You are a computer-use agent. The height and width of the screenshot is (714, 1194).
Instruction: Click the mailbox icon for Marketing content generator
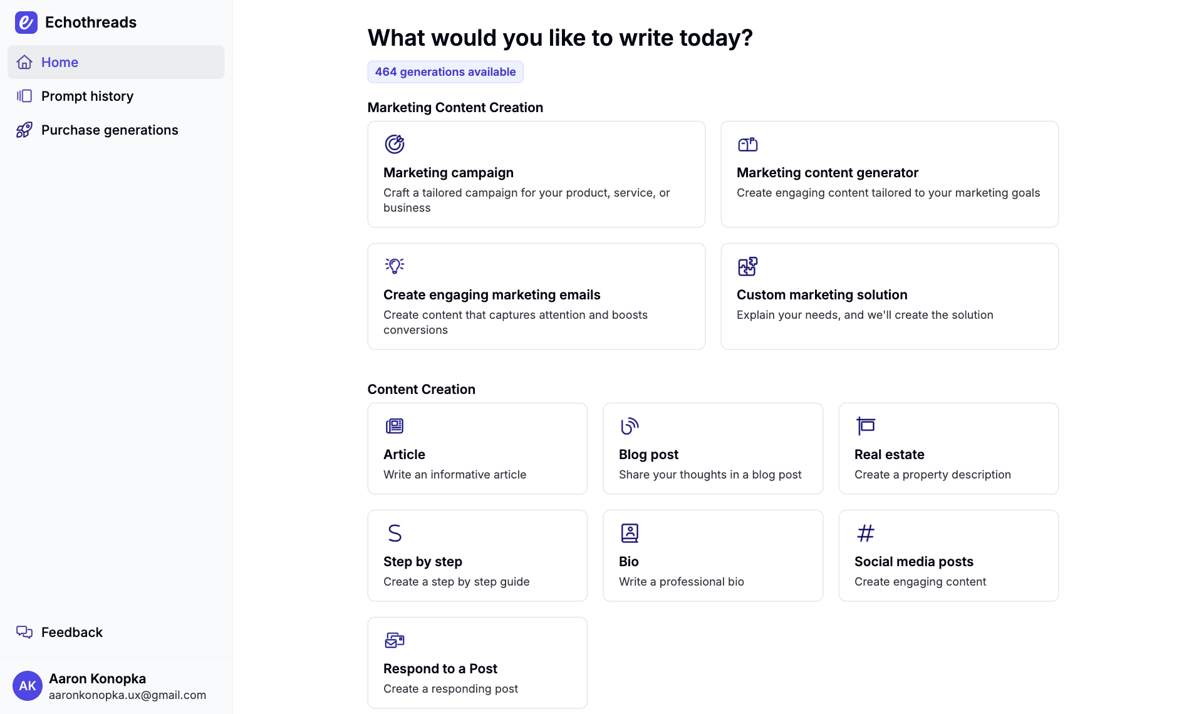(x=747, y=144)
